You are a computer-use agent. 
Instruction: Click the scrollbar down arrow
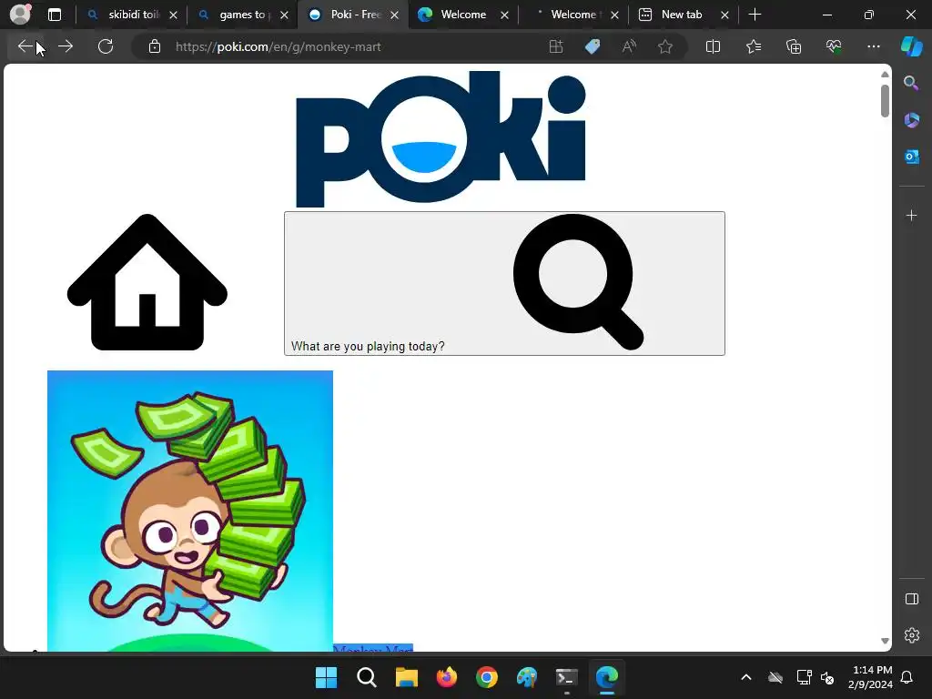click(885, 641)
